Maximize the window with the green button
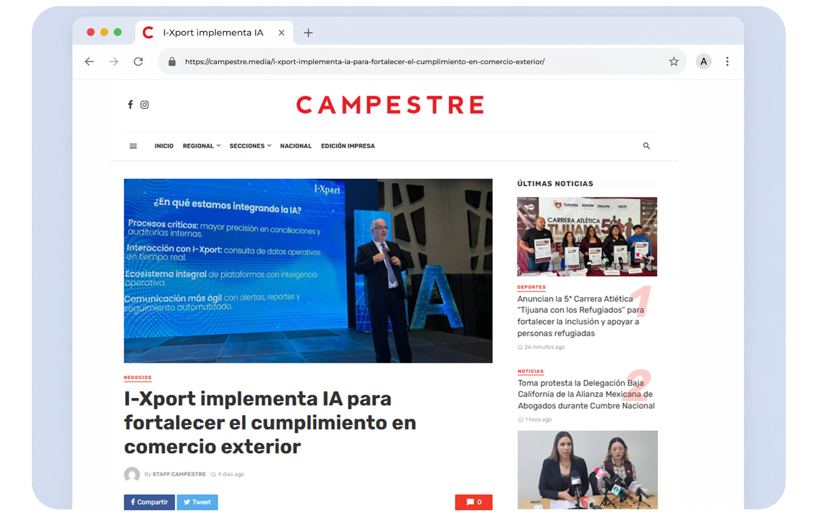 point(118,32)
